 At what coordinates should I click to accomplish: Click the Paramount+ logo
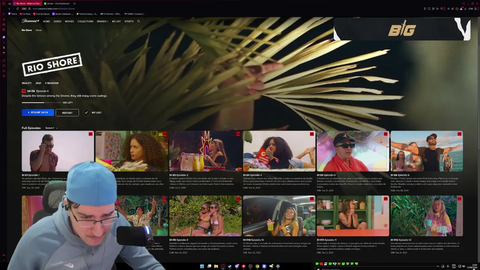pos(30,21)
